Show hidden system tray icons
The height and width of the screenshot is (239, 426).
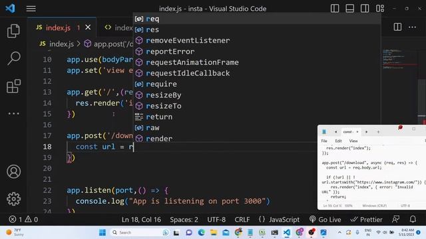click(339, 232)
